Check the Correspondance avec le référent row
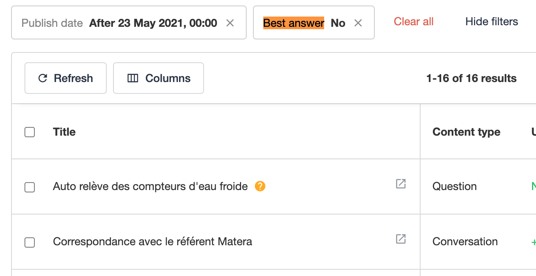 coord(30,242)
